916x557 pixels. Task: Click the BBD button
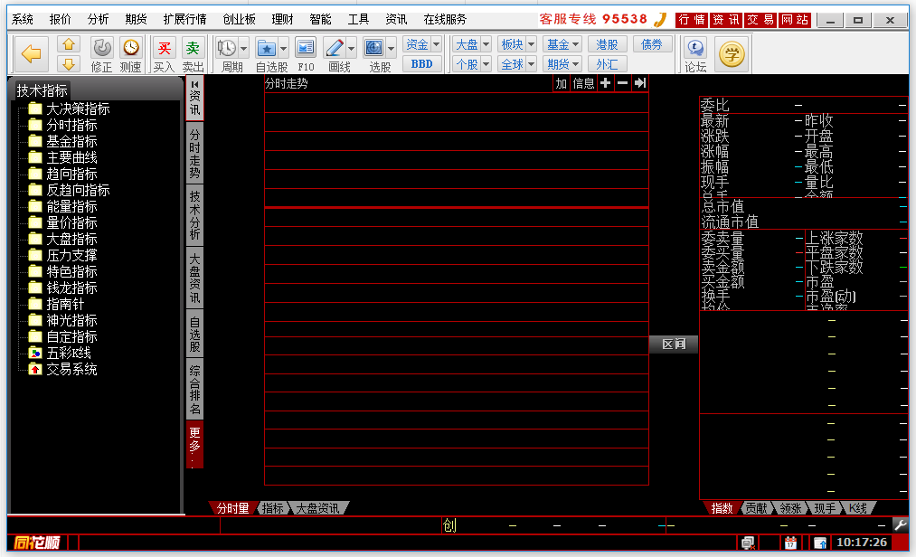pos(421,64)
